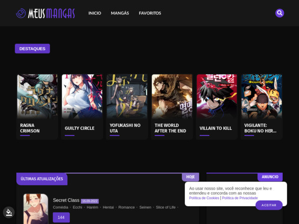The image size is (299, 224).
Task: Click the 16-09-2022 date badge
Action: tap(90, 201)
